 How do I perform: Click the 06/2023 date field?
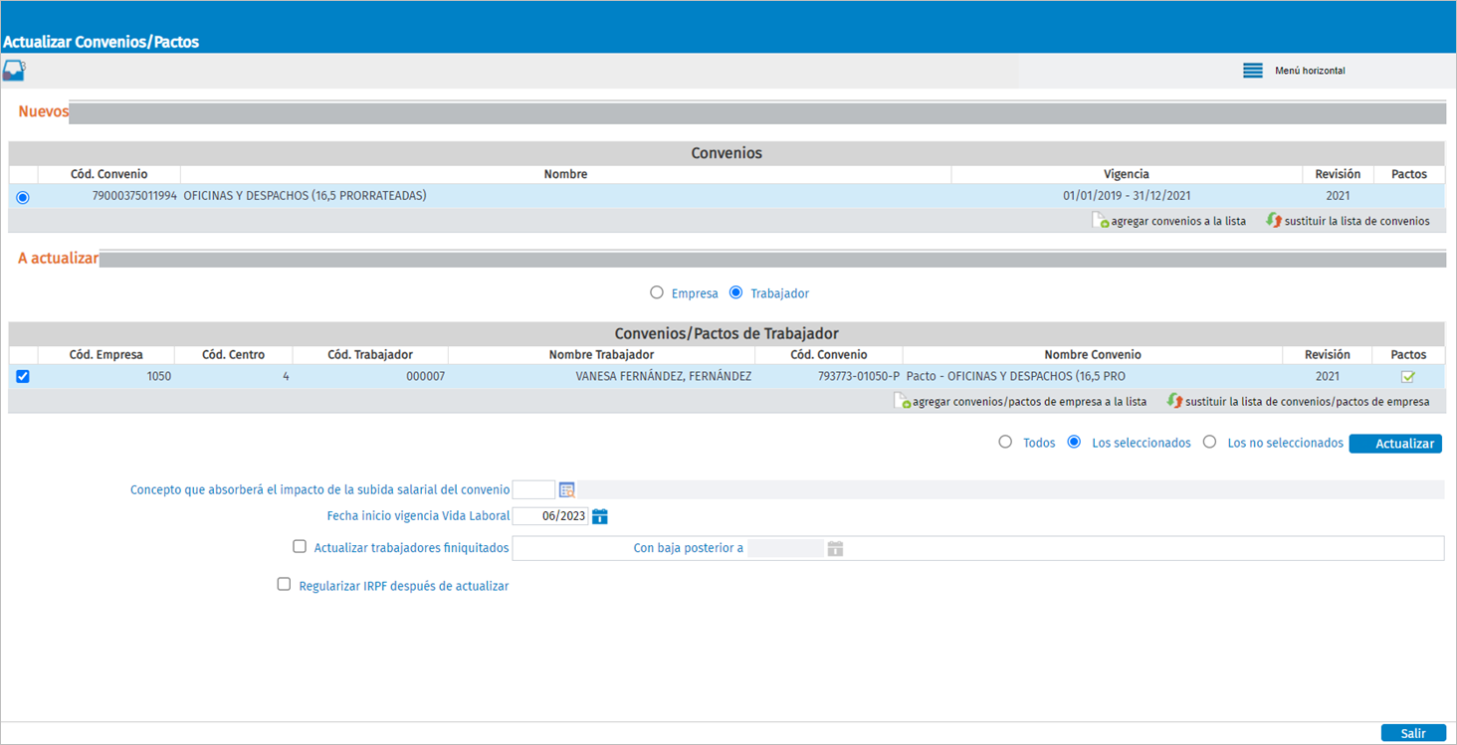click(550, 516)
